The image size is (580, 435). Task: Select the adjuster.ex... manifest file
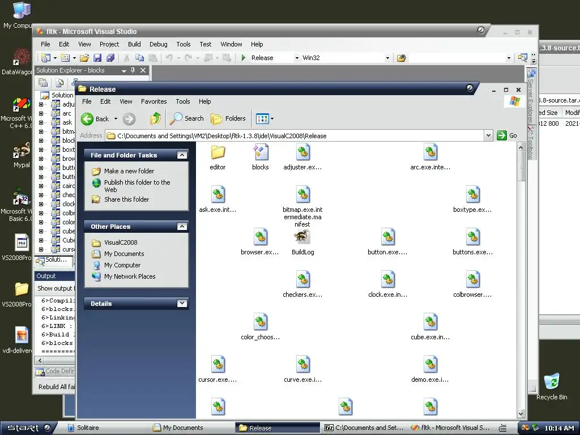pyautogui.click(x=302, y=157)
